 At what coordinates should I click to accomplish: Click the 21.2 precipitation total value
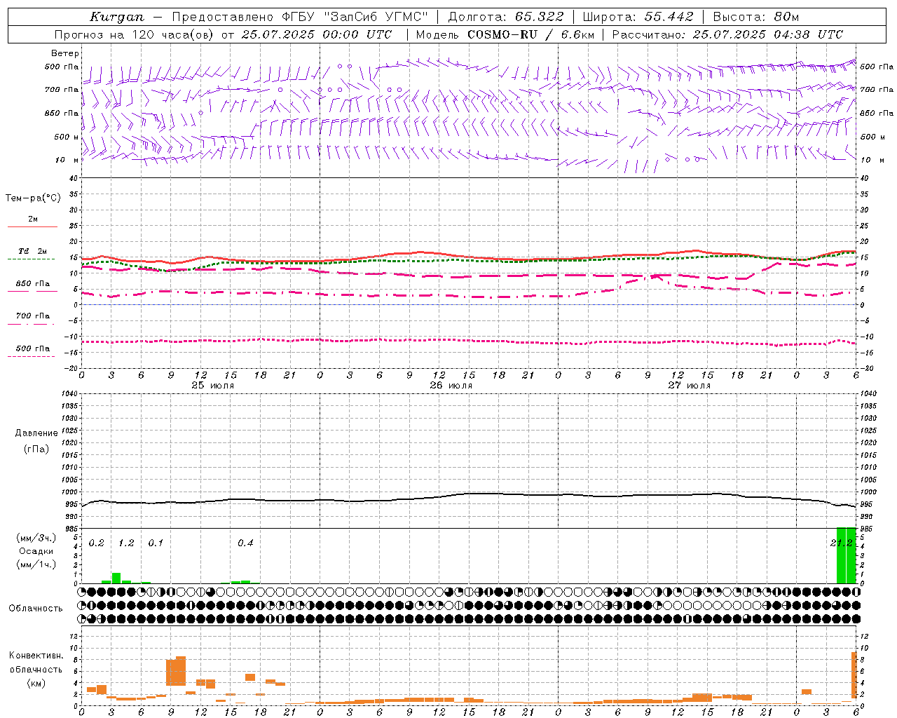coord(842,543)
